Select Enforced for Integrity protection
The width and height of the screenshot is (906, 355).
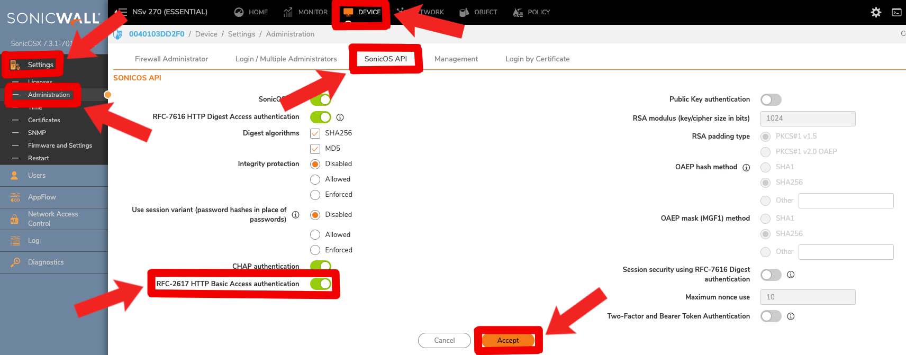tap(315, 195)
